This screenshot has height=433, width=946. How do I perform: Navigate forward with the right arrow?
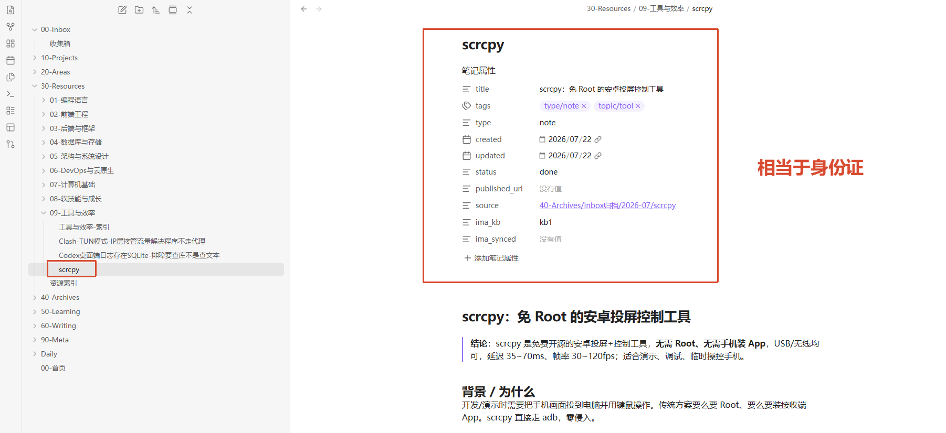click(x=319, y=9)
